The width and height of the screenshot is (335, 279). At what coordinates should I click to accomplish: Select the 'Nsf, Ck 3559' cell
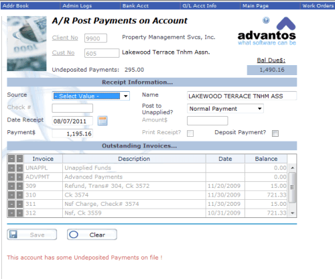(134, 213)
